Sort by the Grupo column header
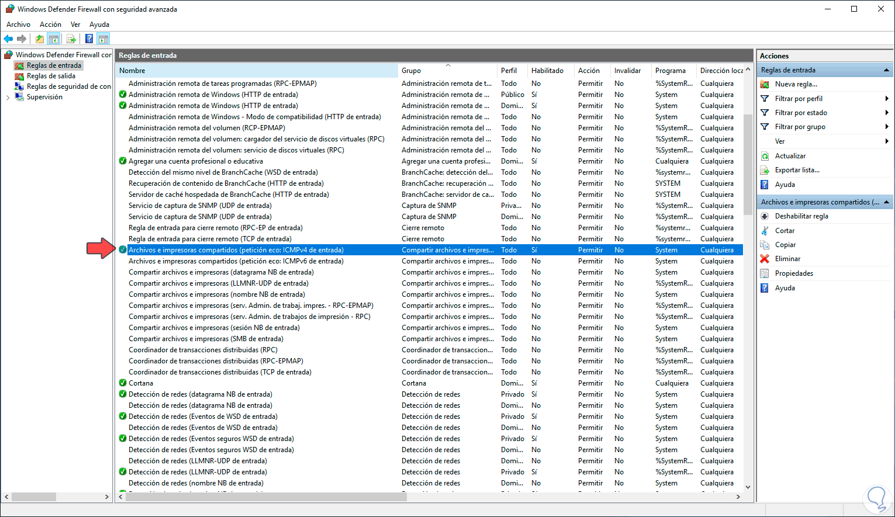Screen dimensions: 895x517 (x=448, y=71)
